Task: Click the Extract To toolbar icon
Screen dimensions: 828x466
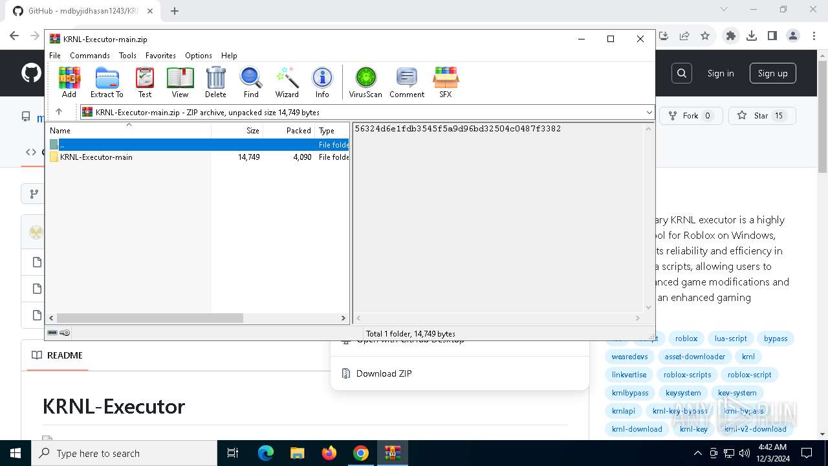Action: click(x=107, y=82)
